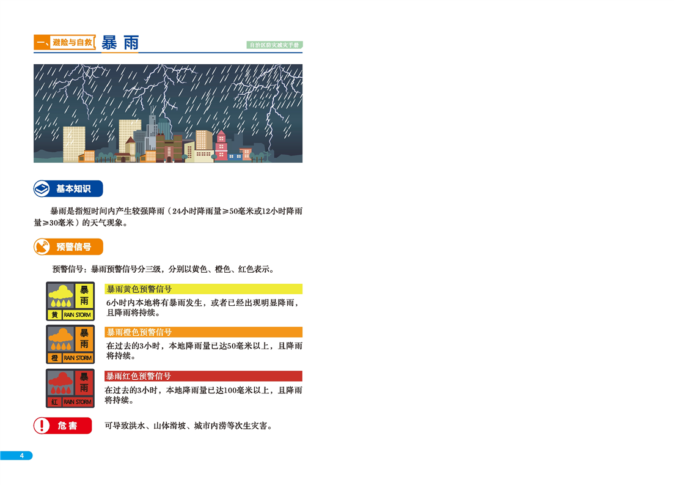Click the orange 避险与自救 section tag
674x485 pixels.
coord(65,43)
